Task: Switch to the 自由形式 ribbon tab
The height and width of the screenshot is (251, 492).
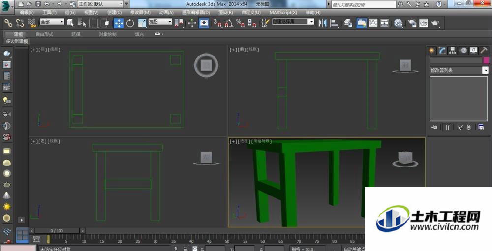Action: [x=44, y=34]
